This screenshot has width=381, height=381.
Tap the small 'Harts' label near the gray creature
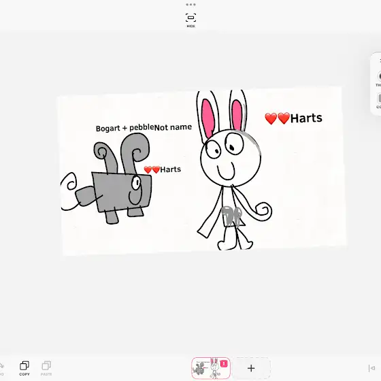(162, 169)
